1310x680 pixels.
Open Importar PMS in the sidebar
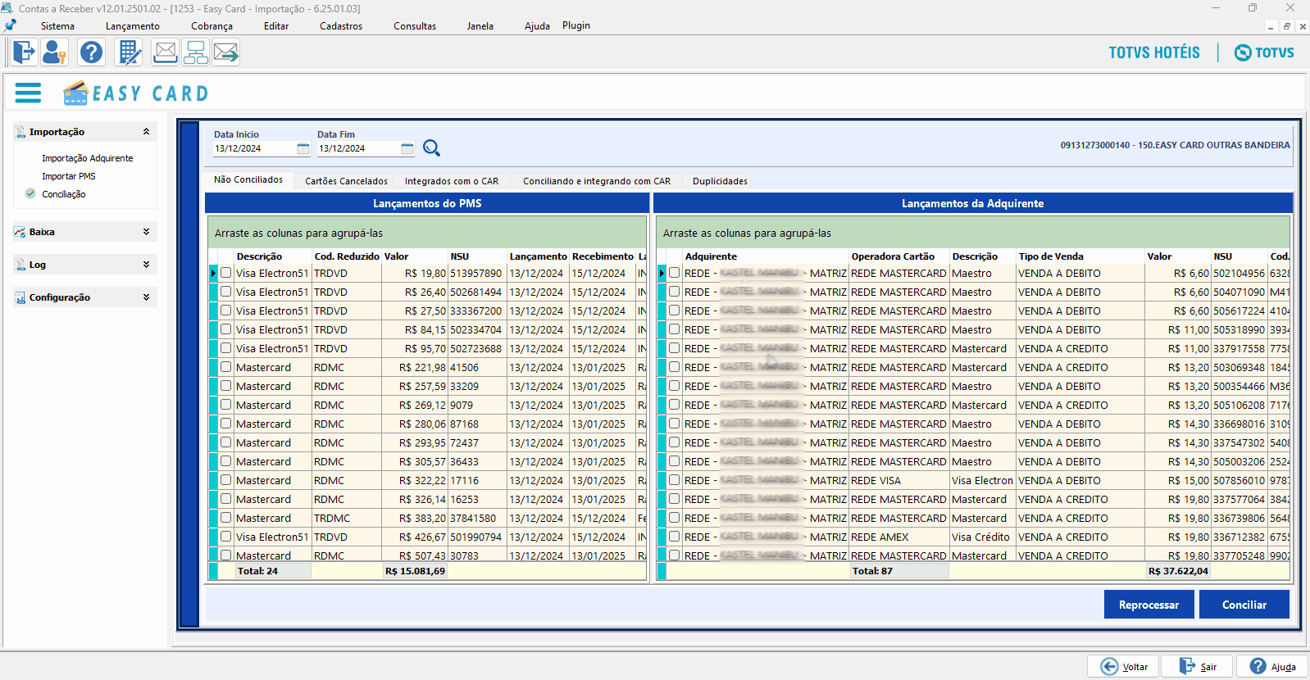pos(69,176)
